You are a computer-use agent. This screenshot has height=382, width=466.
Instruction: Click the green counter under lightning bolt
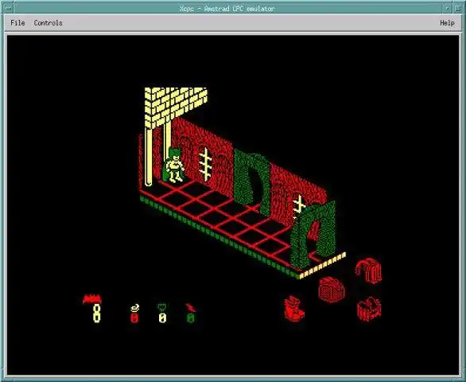(x=191, y=318)
